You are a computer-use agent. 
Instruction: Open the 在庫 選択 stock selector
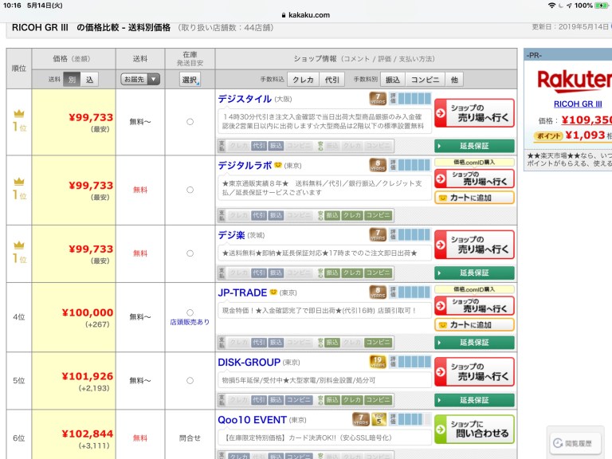[x=190, y=80]
